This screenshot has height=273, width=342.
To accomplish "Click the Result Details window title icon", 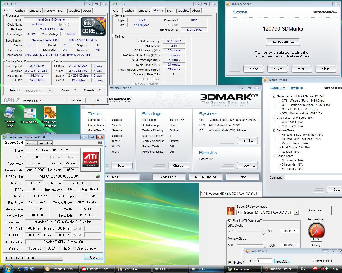I will [x=265, y=80].
